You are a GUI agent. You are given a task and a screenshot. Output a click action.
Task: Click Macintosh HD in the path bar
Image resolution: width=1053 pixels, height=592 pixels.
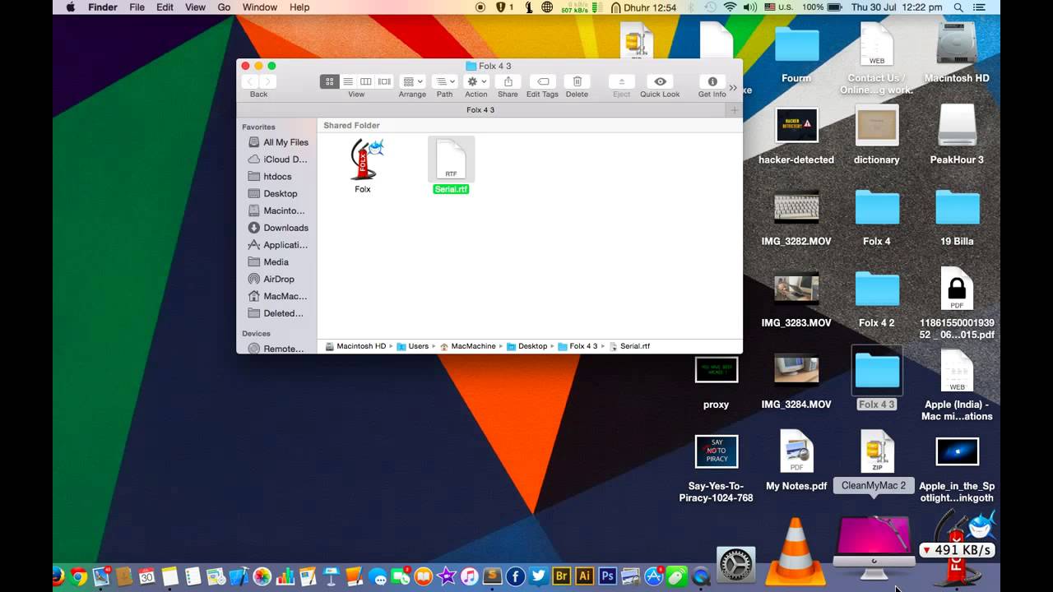pos(355,346)
